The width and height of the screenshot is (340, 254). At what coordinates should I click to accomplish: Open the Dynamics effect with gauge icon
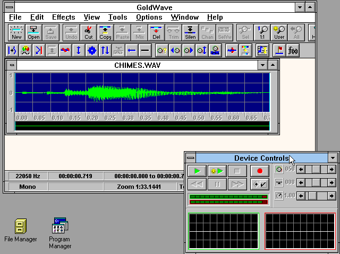point(25,50)
